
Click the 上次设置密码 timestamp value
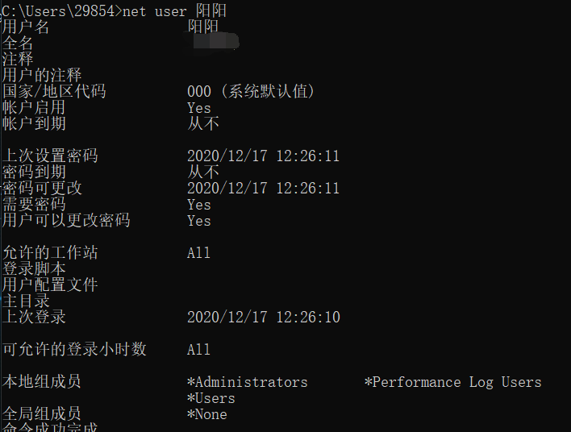tap(263, 156)
